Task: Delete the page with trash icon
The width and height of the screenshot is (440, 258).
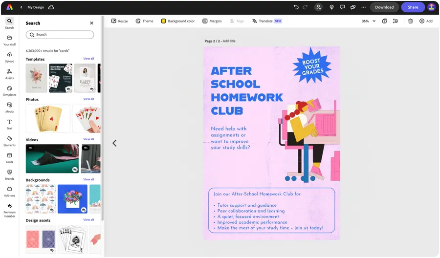Action: (410, 21)
